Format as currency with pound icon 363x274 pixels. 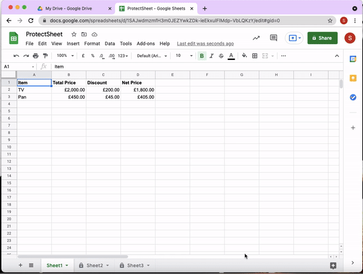[83, 56]
